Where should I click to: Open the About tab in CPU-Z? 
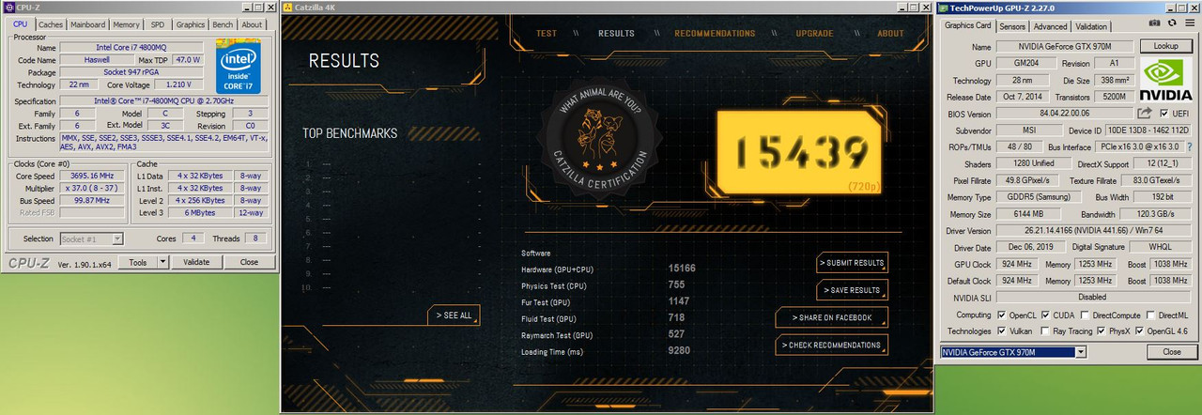252,24
